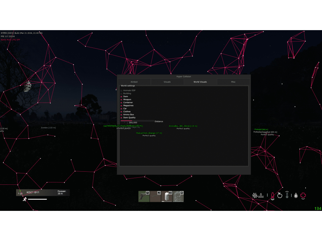Click the temperature thermometer icon
322x241 pixels.
coord(287,195)
